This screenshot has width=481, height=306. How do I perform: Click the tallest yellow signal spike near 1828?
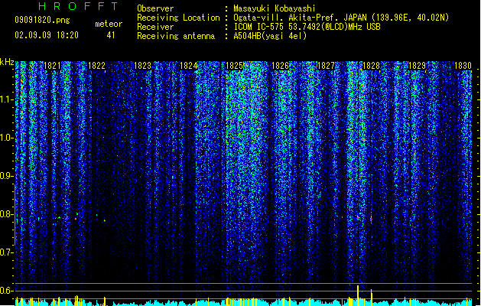358,295
